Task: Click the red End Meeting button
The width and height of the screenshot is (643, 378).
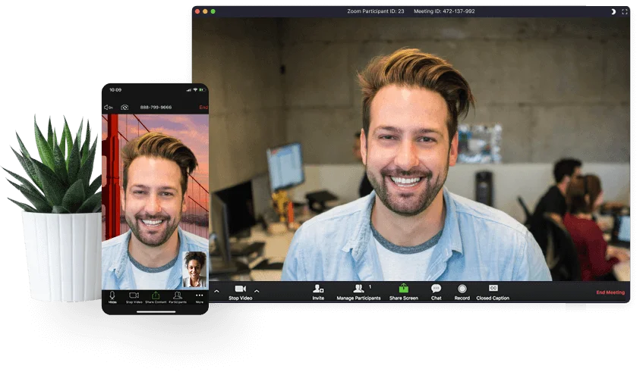Action: [x=610, y=292]
